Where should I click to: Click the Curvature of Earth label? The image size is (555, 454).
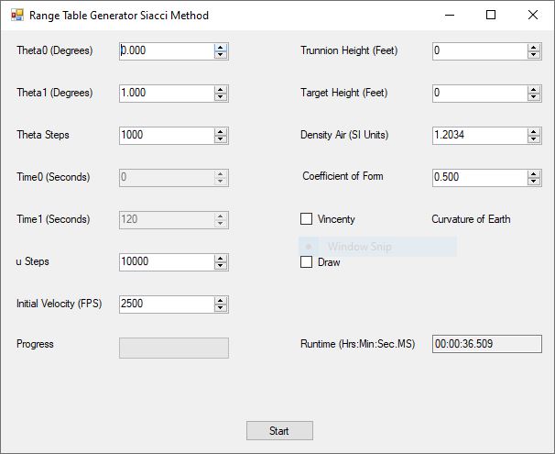[x=471, y=219]
